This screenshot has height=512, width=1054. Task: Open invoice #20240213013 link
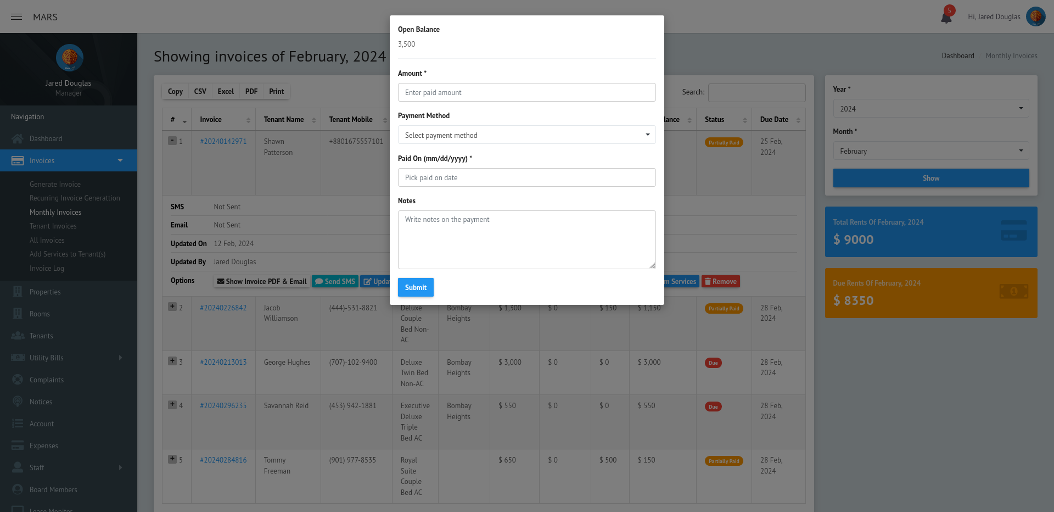pos(223,362)
